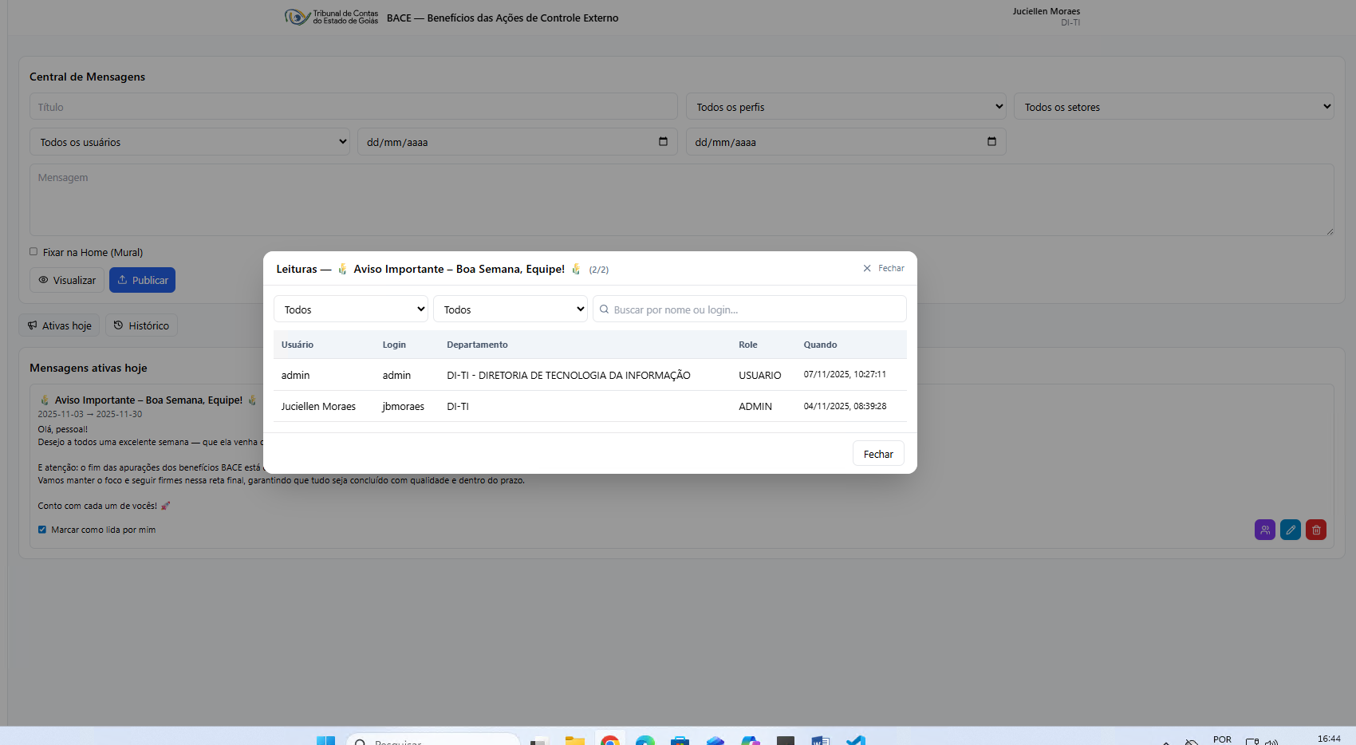The height and width of the screenshot is (745, 1356).
Task: Click the Publicar button
Action: pos(142,280)
